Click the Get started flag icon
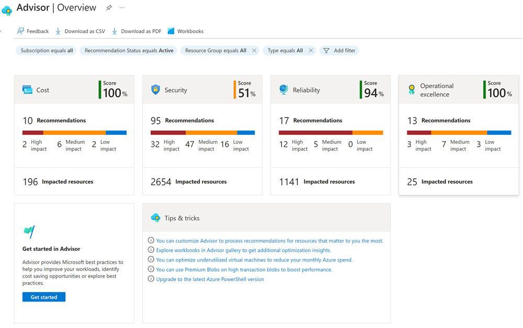The height and width of the screenshot is (328, 523). (x=29, y=231)
